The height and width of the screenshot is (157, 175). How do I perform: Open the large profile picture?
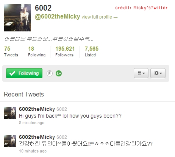(x=17, y=18)
